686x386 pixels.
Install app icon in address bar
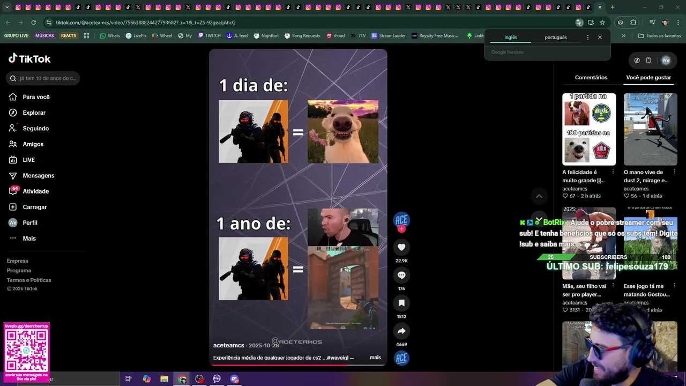(591, 23)
